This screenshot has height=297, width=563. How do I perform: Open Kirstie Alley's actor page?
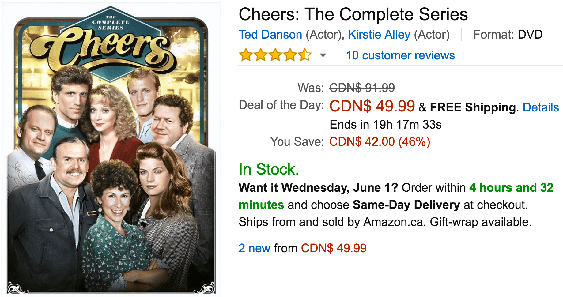point(379,35)
